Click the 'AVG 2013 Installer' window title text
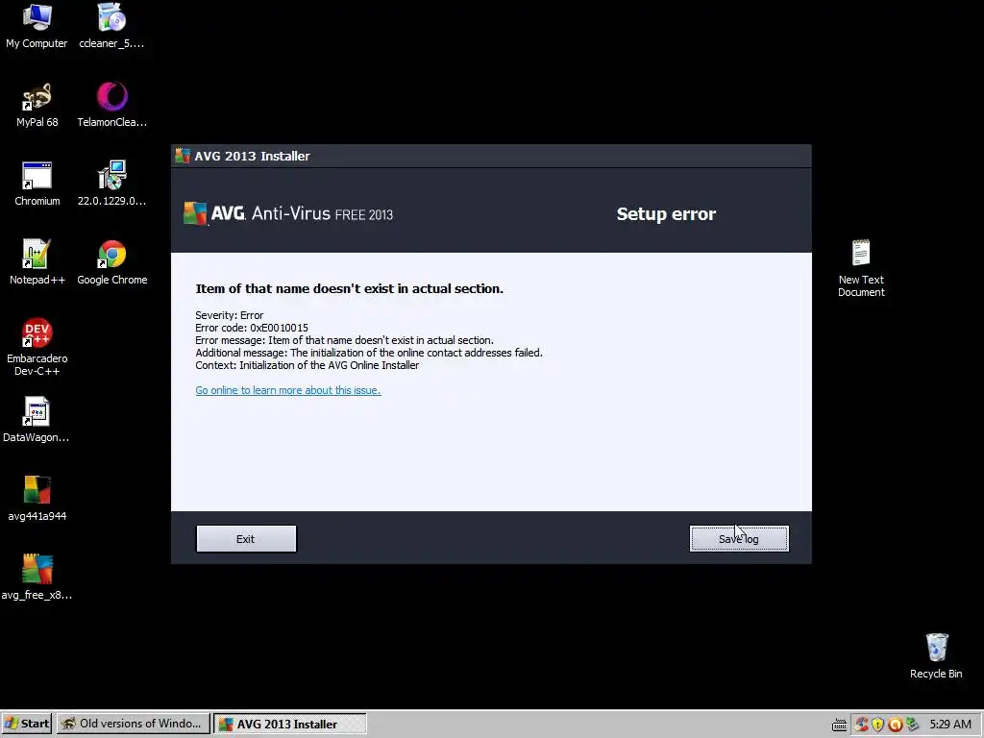This screenshot has width=984, height=738. [252, 156]
